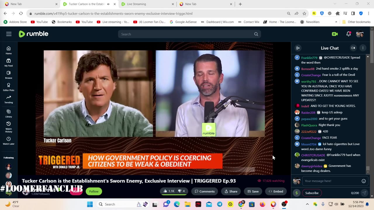
Task: Open the Extensions puzzle menu
Action: [x=338, y=13]
